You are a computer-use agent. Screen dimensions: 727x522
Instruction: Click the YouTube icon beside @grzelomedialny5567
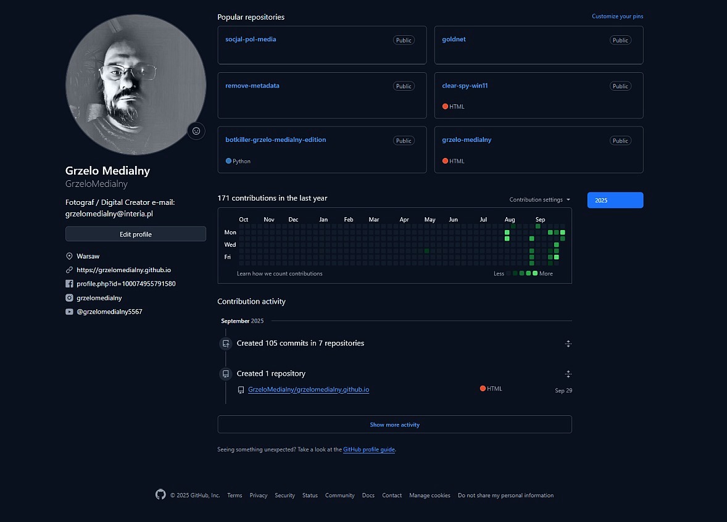[x=69, y=312]
